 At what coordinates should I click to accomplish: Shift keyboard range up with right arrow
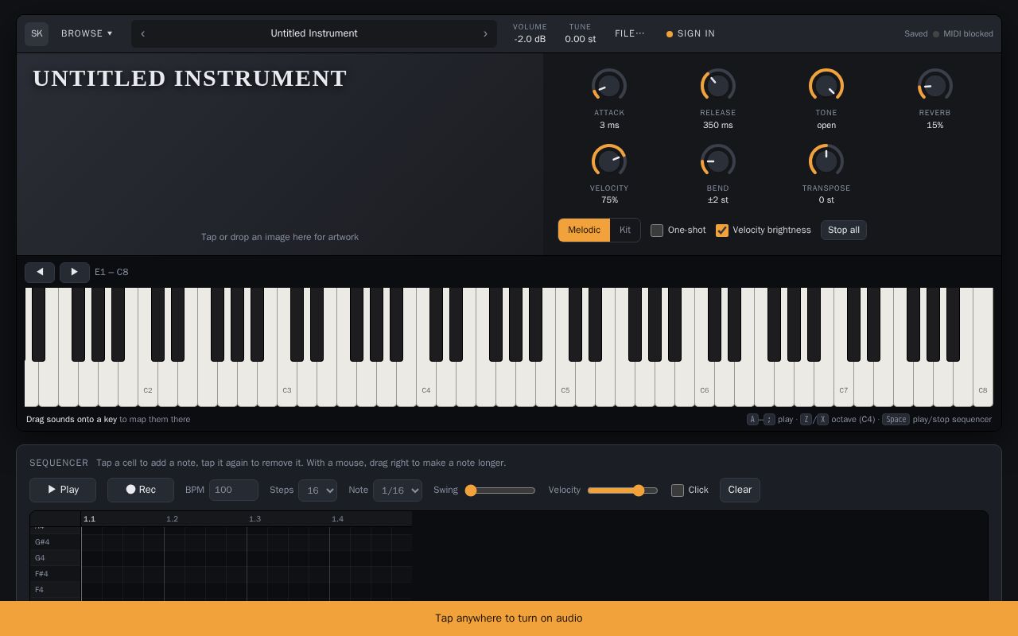tap(75, 272)
